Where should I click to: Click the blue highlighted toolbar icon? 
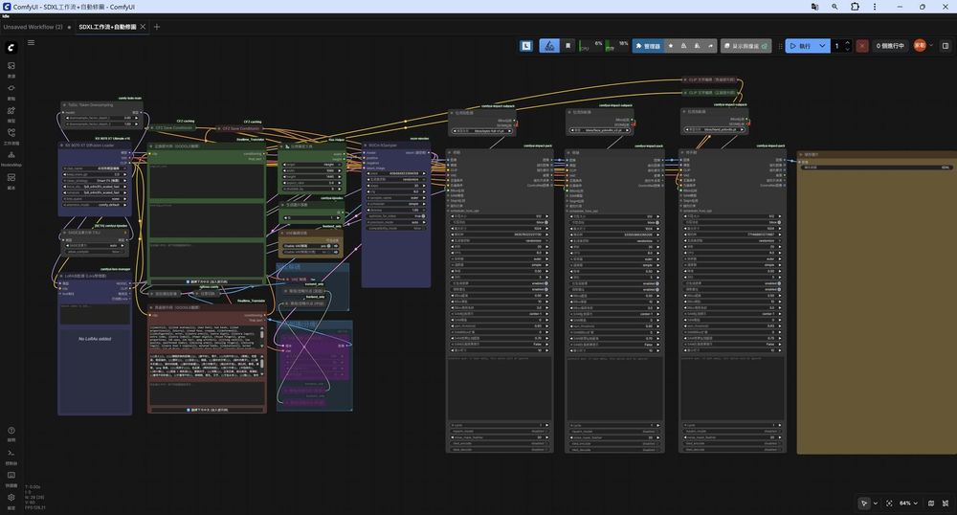pos(549,46)
